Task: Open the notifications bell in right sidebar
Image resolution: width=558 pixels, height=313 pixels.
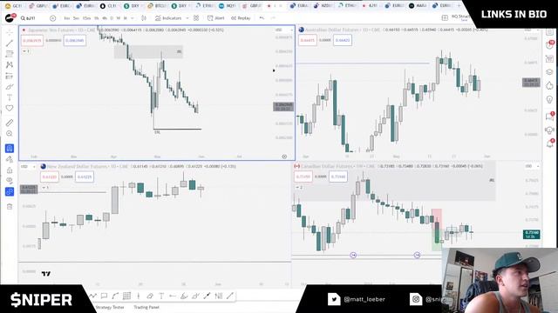Action: [550, 143]
